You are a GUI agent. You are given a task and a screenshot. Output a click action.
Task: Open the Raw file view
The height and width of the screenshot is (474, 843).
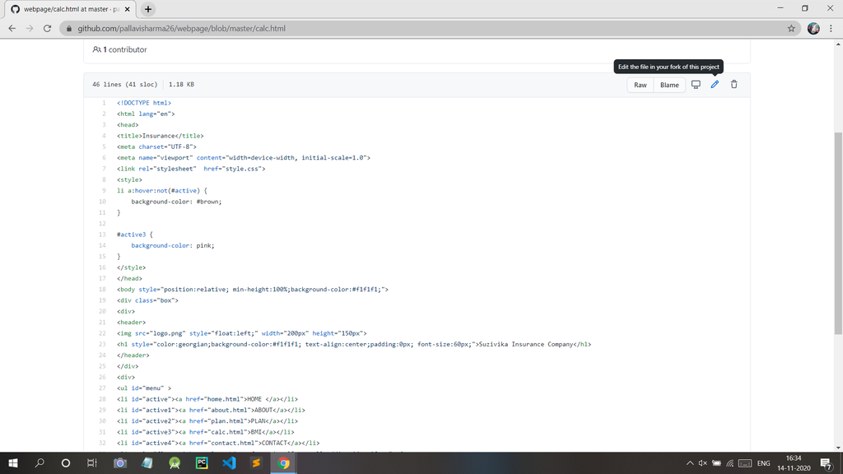point(640,85)
